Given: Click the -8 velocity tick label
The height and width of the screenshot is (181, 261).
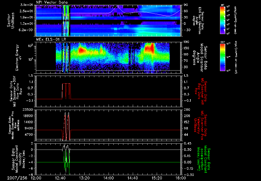Looking at the screenshot, I should pos(31,175).
